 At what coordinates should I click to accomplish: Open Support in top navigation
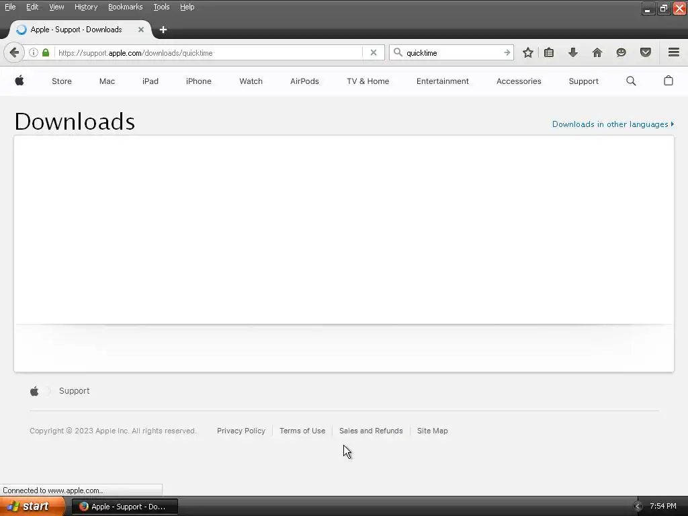point(584,81)
